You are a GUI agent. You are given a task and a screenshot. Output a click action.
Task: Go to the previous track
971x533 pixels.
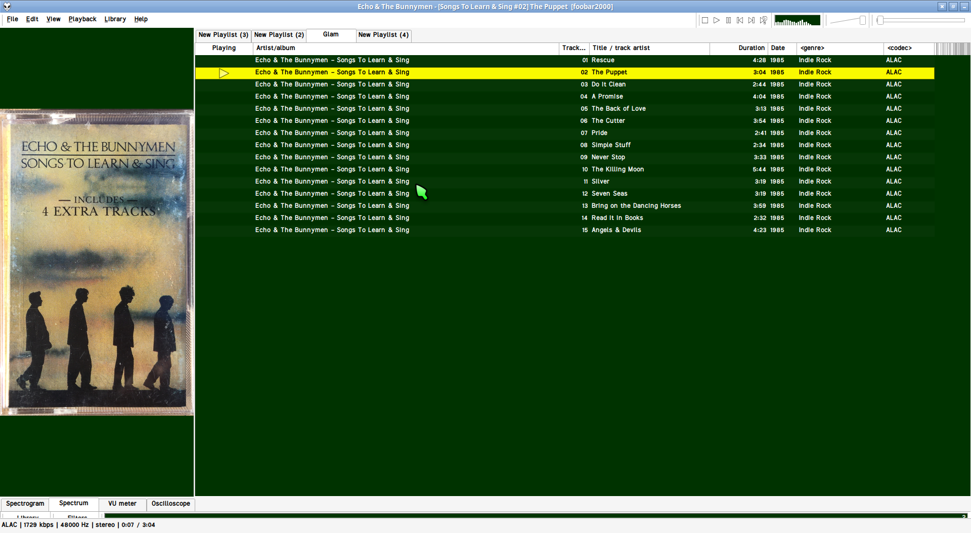click(740, 20)
